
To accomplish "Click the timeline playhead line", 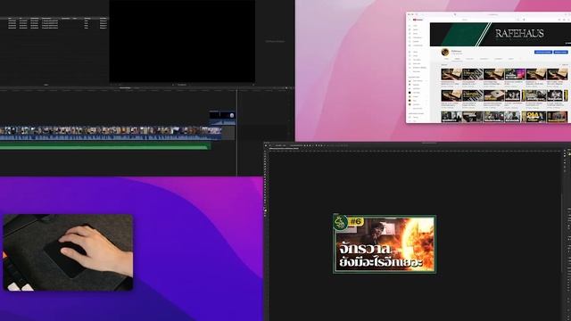I will point(236,133).
